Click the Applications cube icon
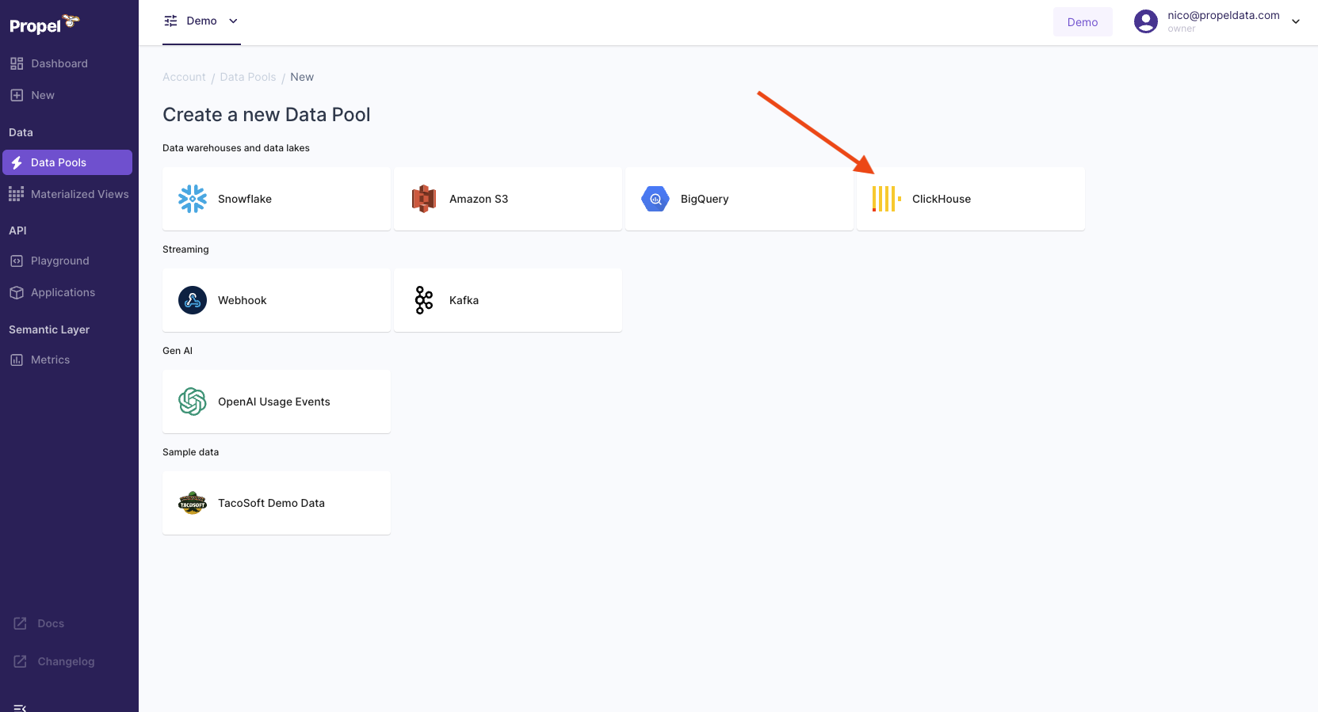 [17, 292]
